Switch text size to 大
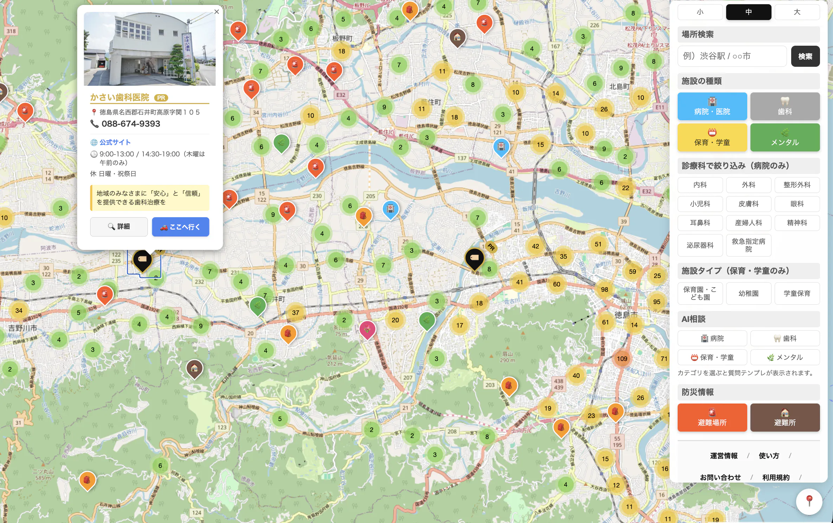The height and width of the screenshot is (523, 833). pos(797,12)
